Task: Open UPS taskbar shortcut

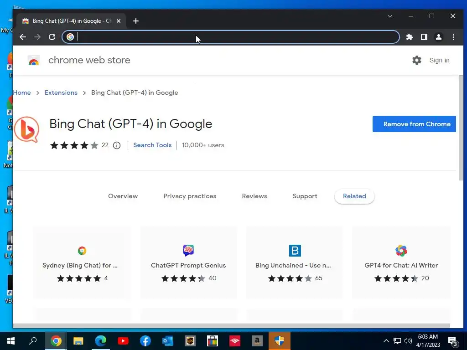Action: click(x=190, y=341)
